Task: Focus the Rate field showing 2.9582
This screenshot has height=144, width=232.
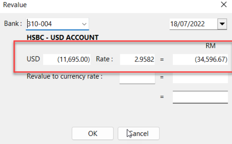Action: (138, 59)
